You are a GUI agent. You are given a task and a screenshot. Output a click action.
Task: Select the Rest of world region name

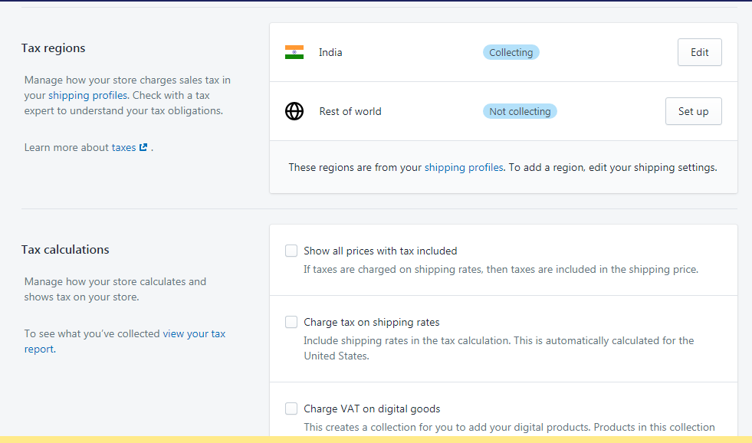click(x=350, y=111)
